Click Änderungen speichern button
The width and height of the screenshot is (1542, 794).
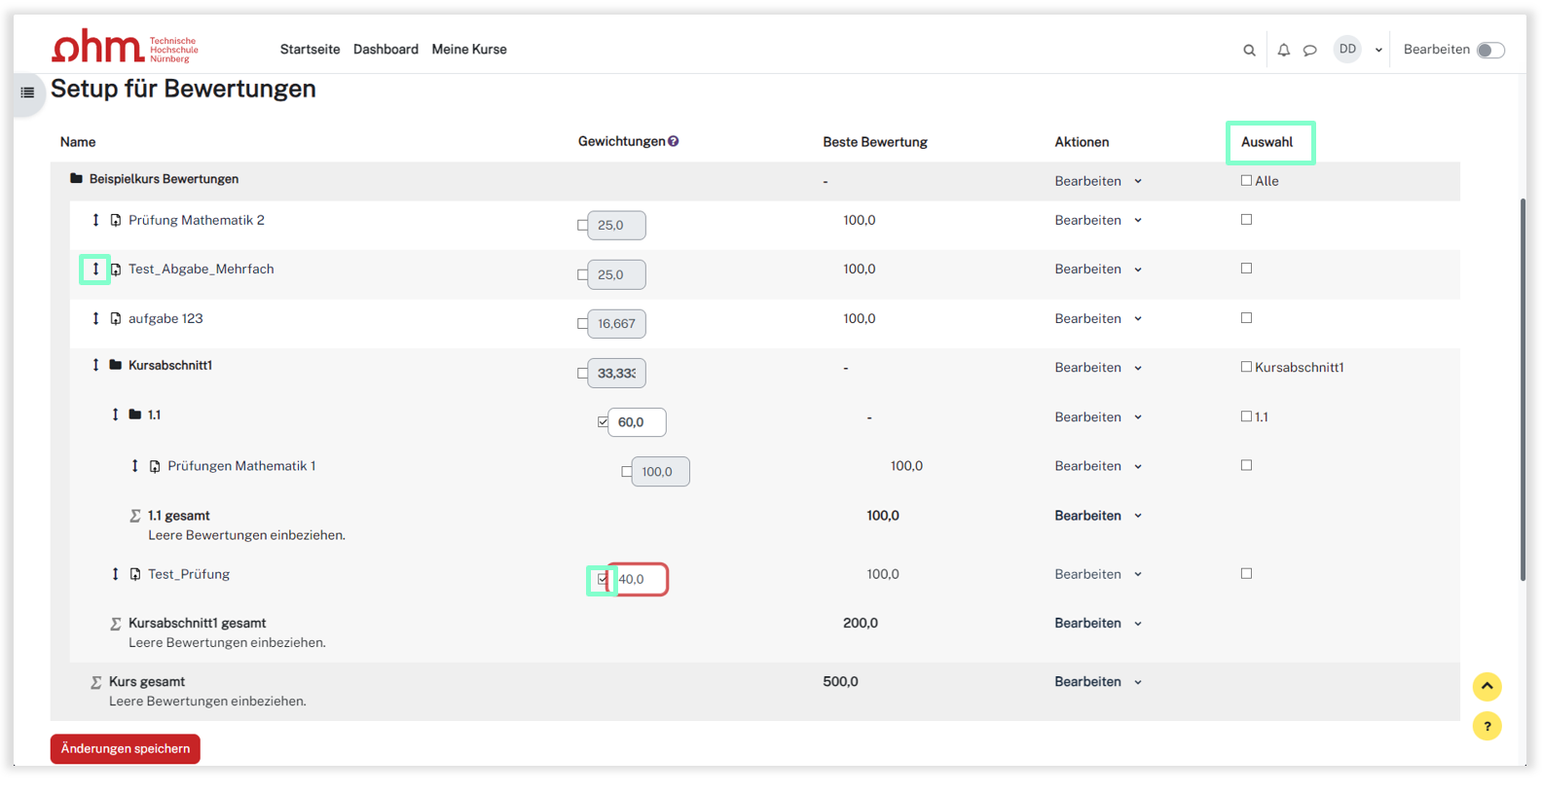[126, 748]
